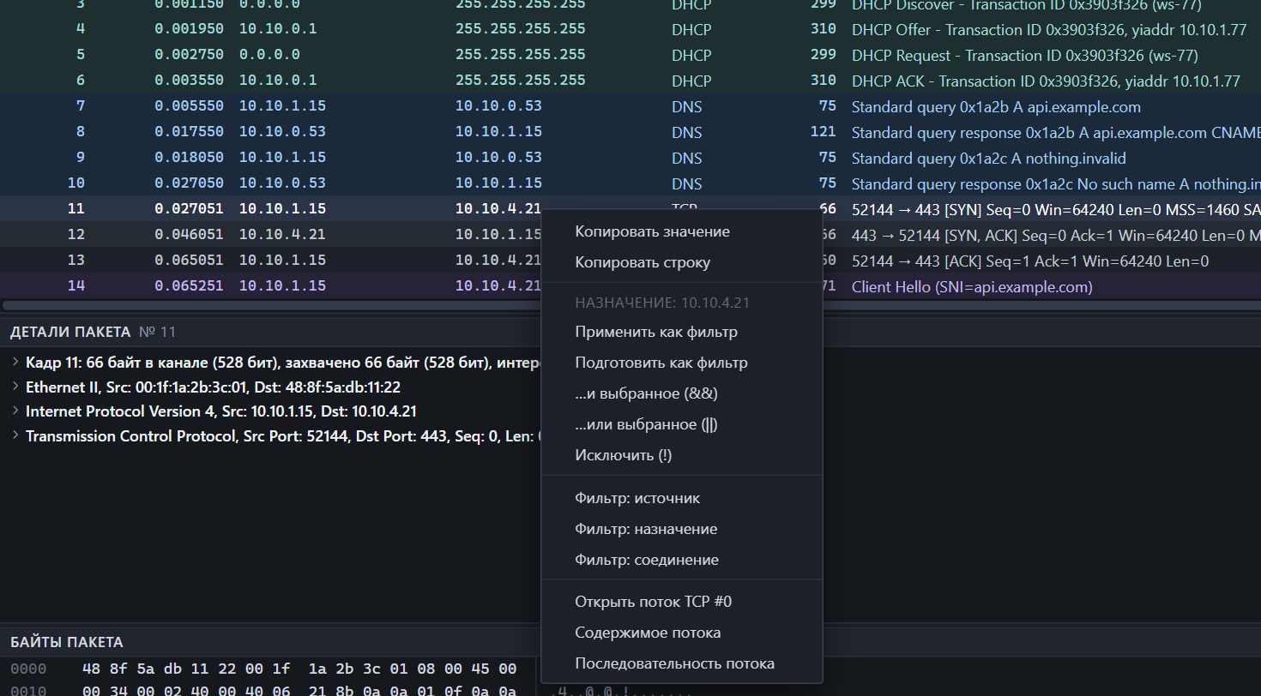Select Применить как фильтр menu entry
The image size is (1261, 696).
pos(682,332)
